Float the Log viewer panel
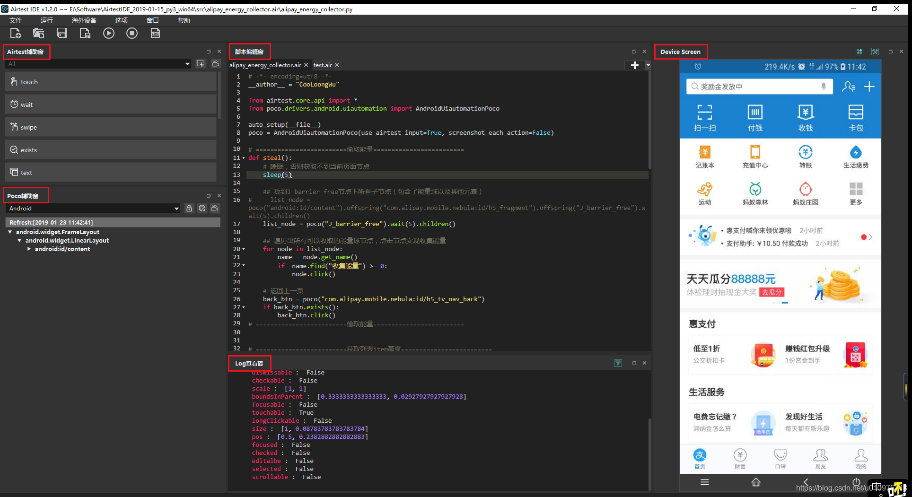912x497 pixels. coord(634,363)
